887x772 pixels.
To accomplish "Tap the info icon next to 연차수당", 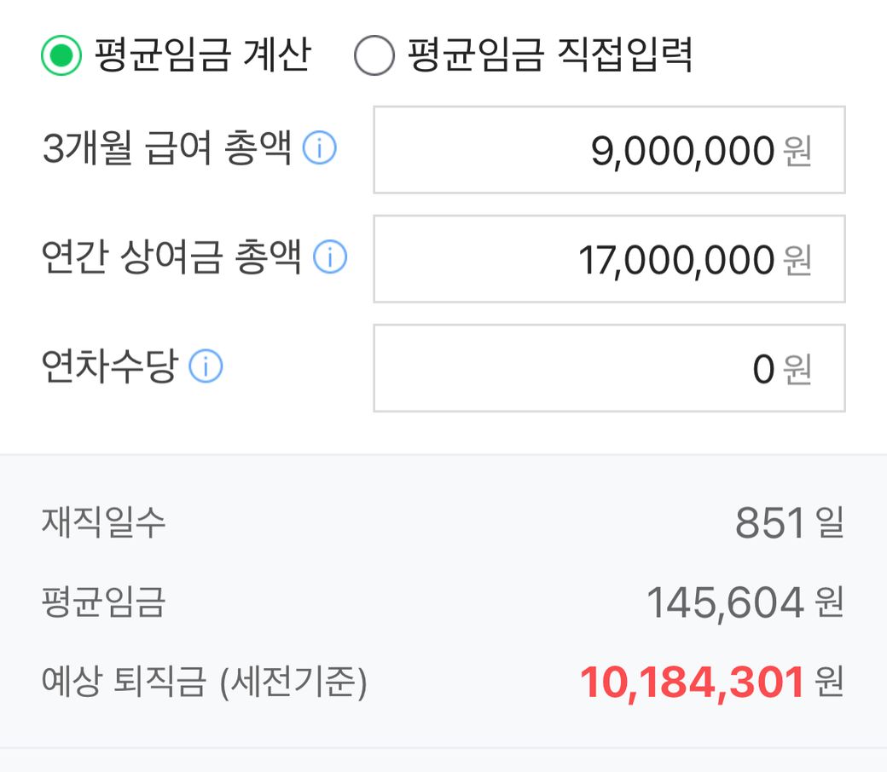I will [x=206, y=367].
